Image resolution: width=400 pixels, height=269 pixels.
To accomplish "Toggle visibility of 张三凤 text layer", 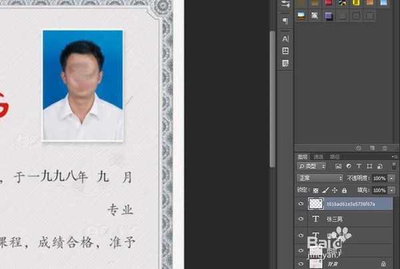I will [301, 219].
